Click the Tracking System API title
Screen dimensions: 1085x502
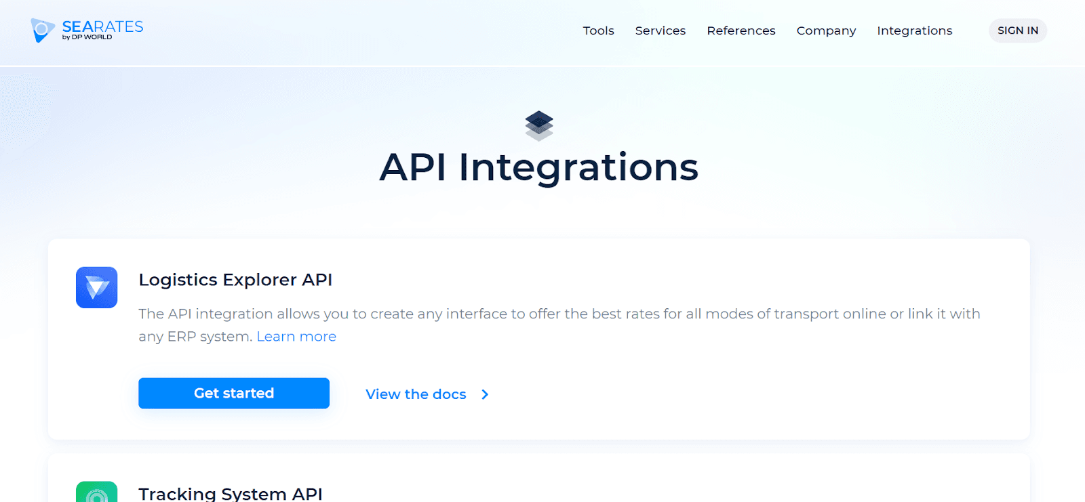[x=231, y=493]
